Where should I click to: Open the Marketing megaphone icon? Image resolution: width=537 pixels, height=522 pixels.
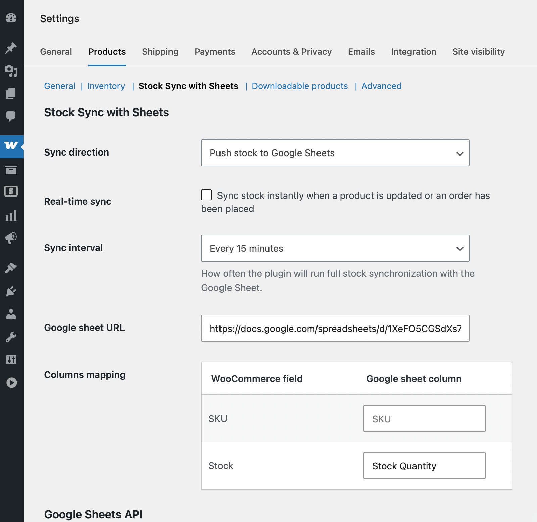point(11,238)
